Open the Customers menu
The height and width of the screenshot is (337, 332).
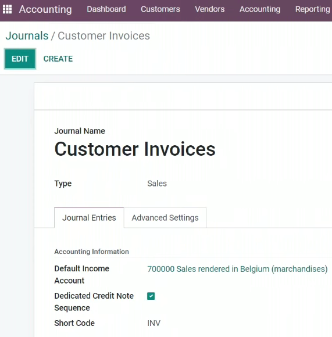click(x=160, y=9)
